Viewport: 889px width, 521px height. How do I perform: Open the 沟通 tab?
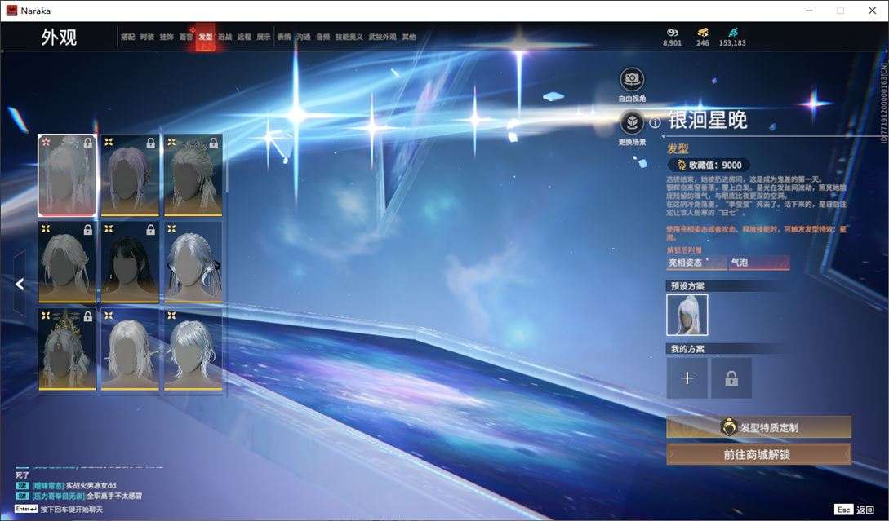pyautogui.click(x=304, y=37)
